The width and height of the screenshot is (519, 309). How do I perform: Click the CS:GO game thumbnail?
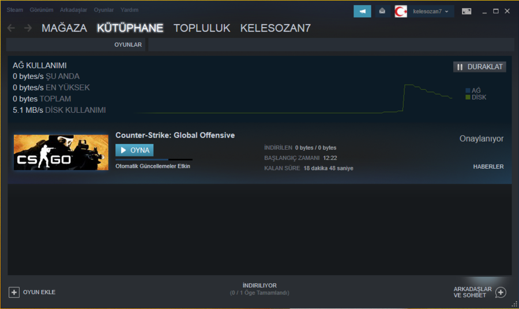[61, 152]
